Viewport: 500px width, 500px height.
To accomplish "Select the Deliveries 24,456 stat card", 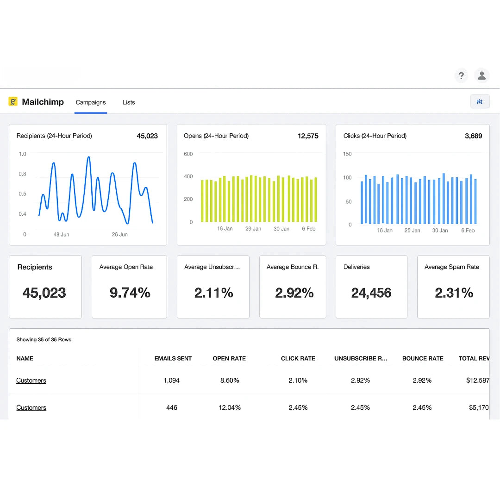I will tap(371, 287).
